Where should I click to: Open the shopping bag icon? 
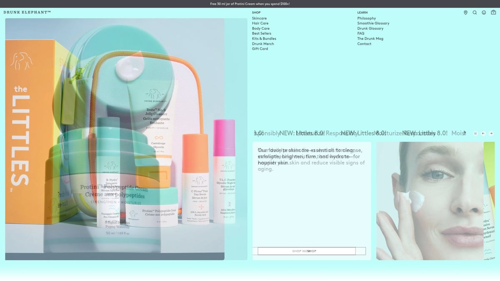[493, 12]
